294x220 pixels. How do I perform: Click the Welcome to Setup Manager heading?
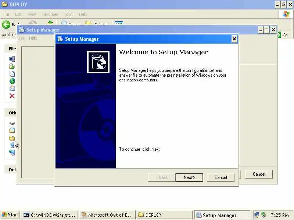coord(164,52)
